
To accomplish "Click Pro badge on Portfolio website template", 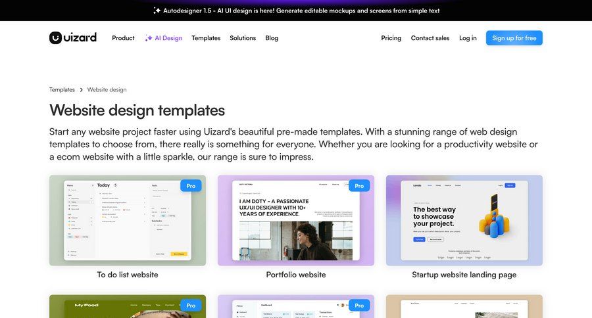I will 359,185.
